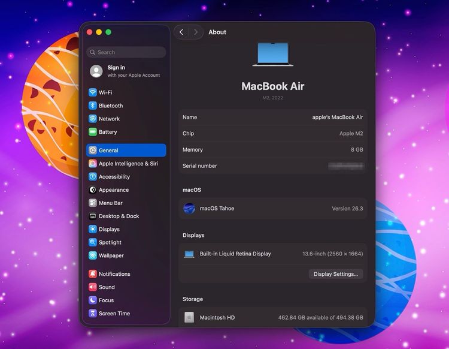The height and width of the screenshot is (349, 449).
Task: Click the macOS Tahoe label
Action: click(x=217, y=209)
